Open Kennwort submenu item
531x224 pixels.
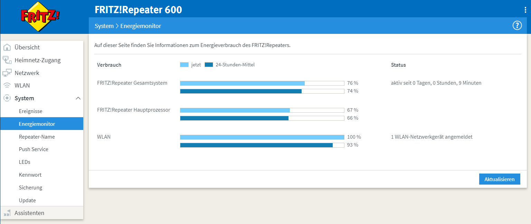pyautogui.click(x=42, y=175)
